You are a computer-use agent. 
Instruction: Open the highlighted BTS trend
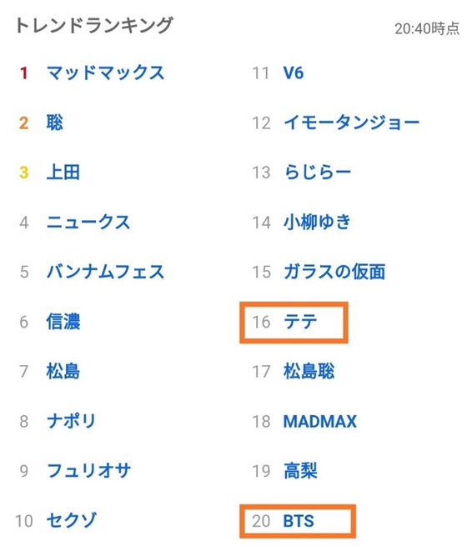(299, 521)
